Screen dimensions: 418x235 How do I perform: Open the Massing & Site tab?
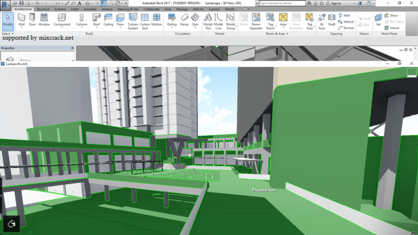click(128, 9)
